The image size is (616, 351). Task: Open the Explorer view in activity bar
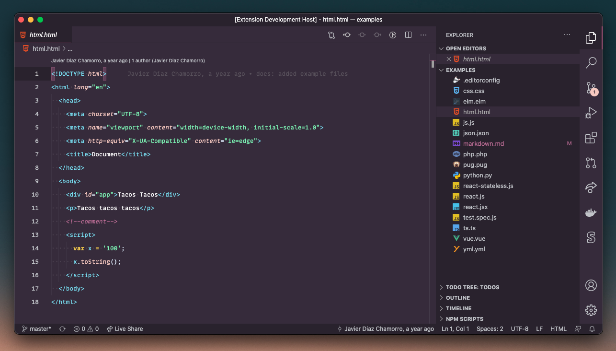point(591,37)
